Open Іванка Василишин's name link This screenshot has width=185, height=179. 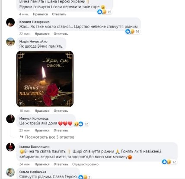coord(35,146)
